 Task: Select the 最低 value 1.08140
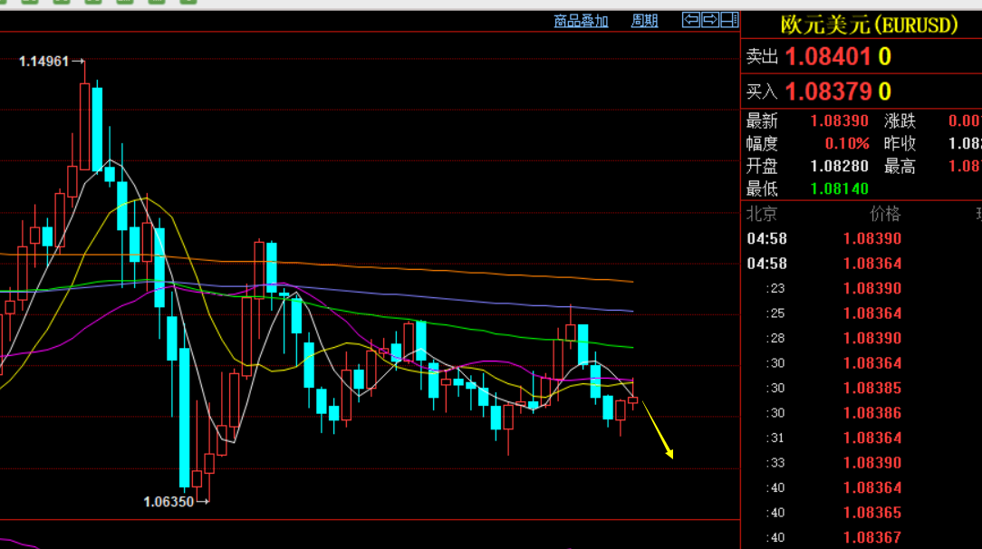point(839,189)
